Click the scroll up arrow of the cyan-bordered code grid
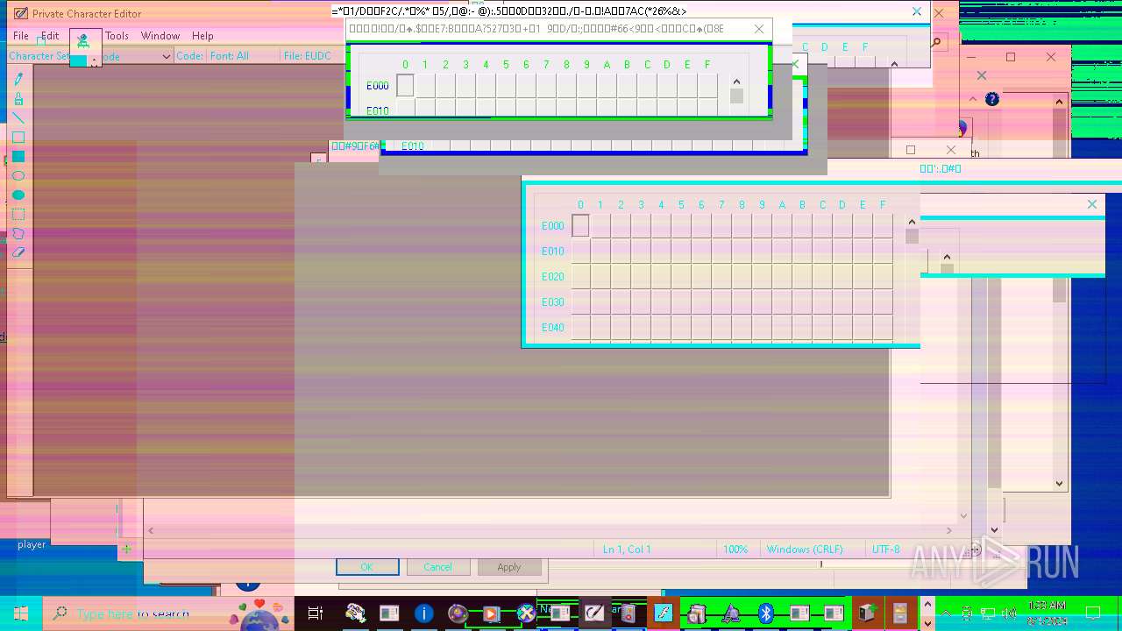The height and width of the screenshot is (631, 1122). point(912,222)
